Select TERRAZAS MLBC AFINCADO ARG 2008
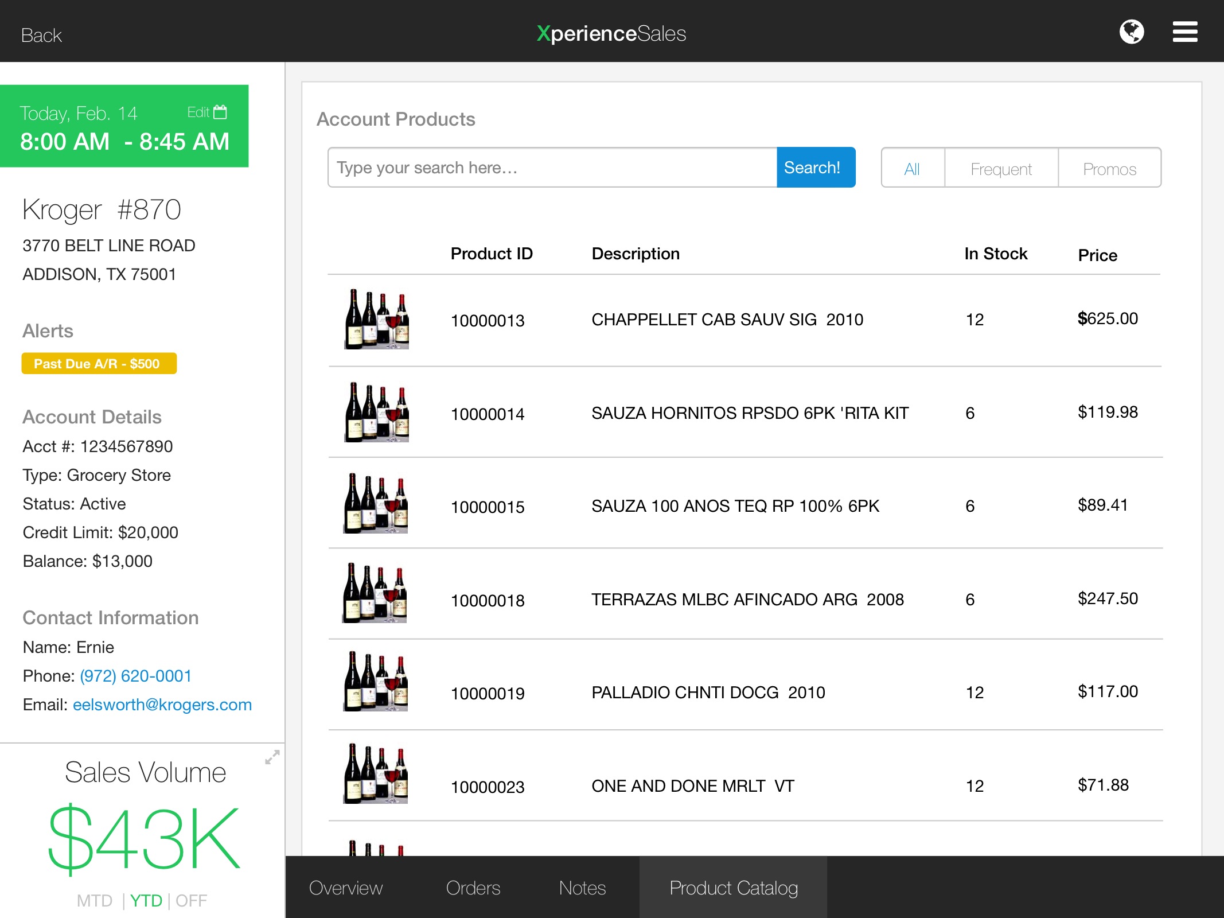Viewport: 1224px width, 918px height. pos(747,600)
